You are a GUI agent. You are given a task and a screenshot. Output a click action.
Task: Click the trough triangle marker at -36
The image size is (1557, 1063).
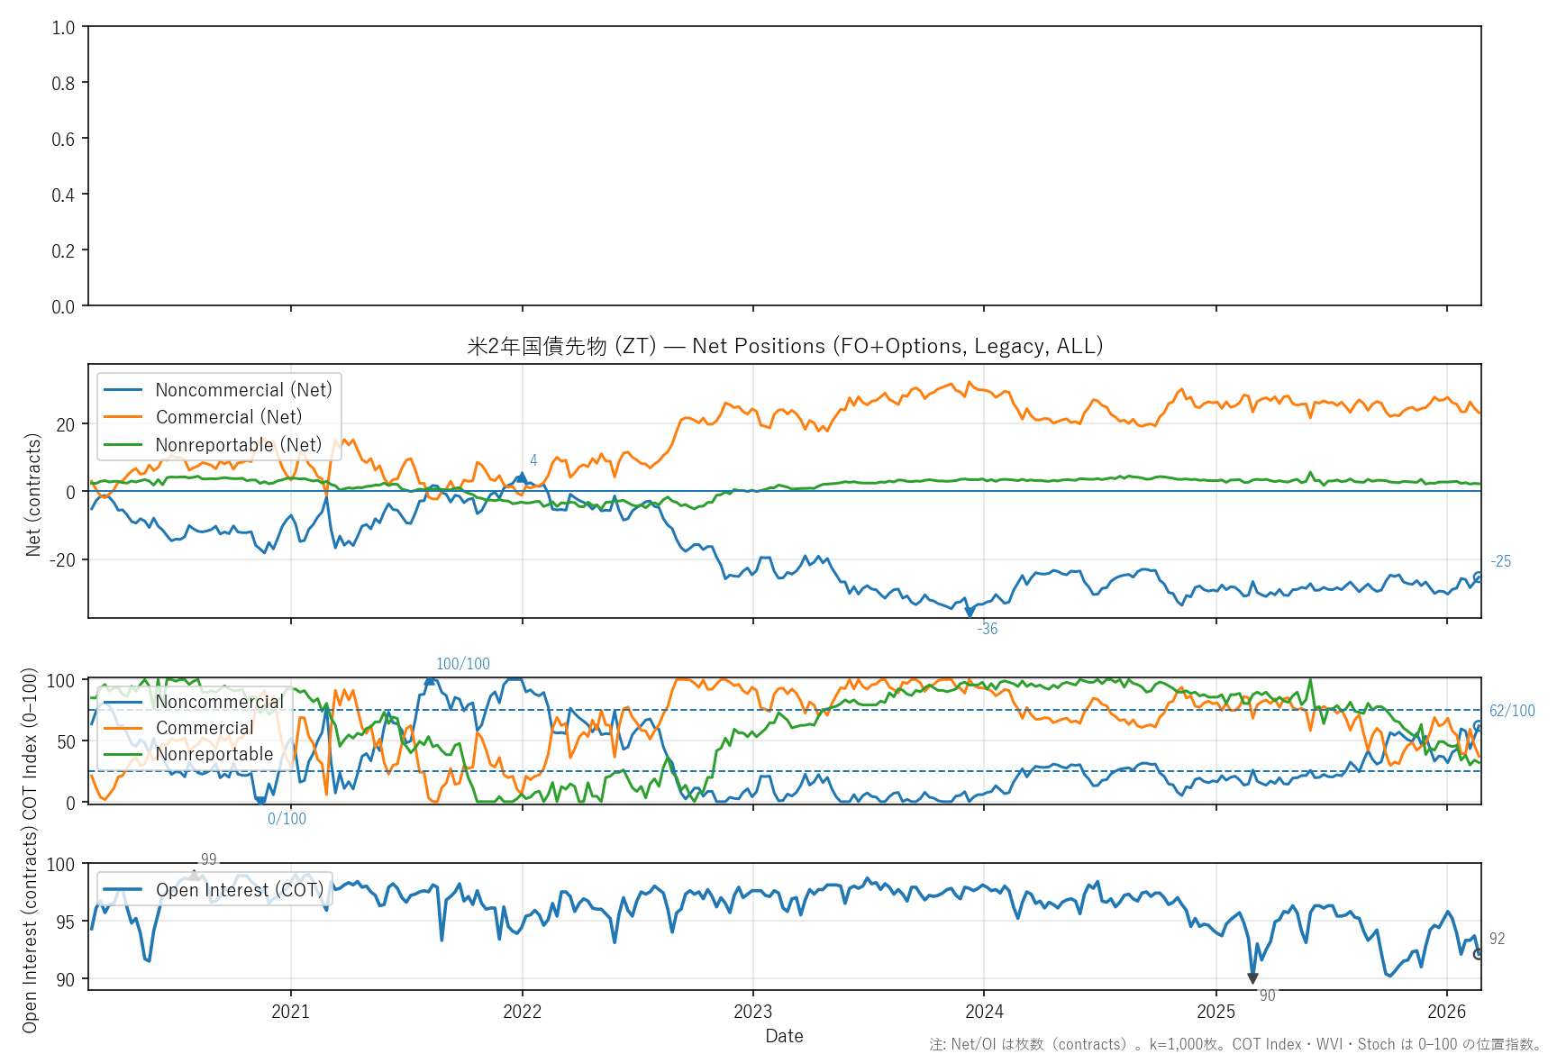[x=970, y=613]
